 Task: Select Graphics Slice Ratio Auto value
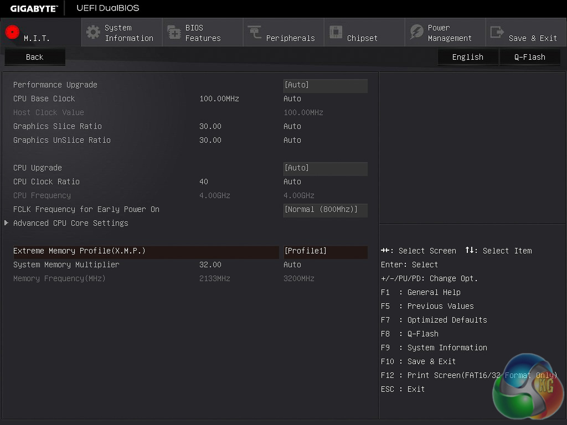(292, 126)
